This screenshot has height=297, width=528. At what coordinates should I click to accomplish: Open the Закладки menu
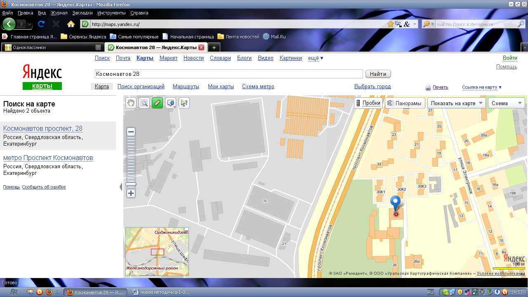click(82, 13)
